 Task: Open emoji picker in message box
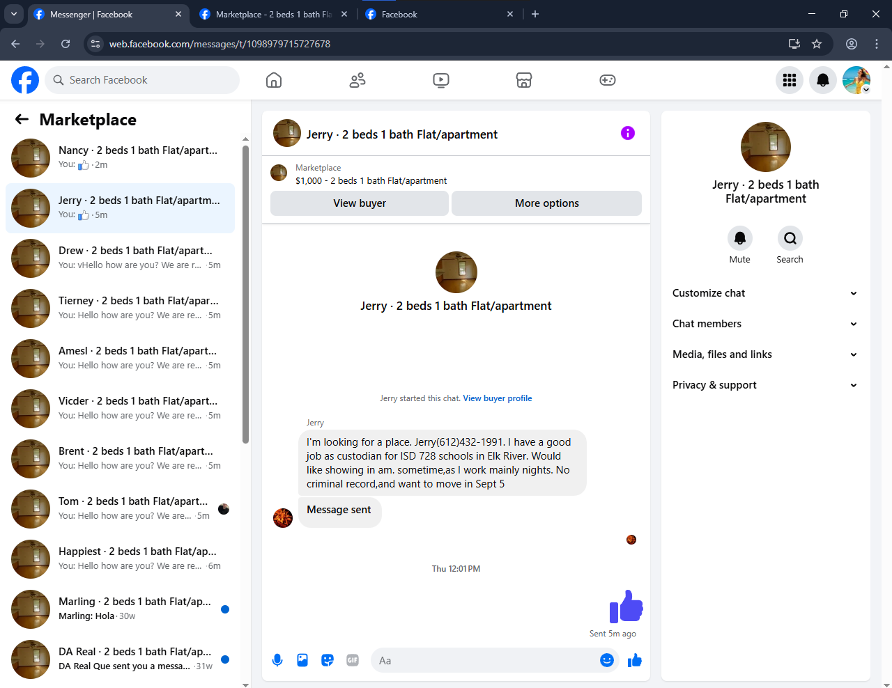pos(607,660)
